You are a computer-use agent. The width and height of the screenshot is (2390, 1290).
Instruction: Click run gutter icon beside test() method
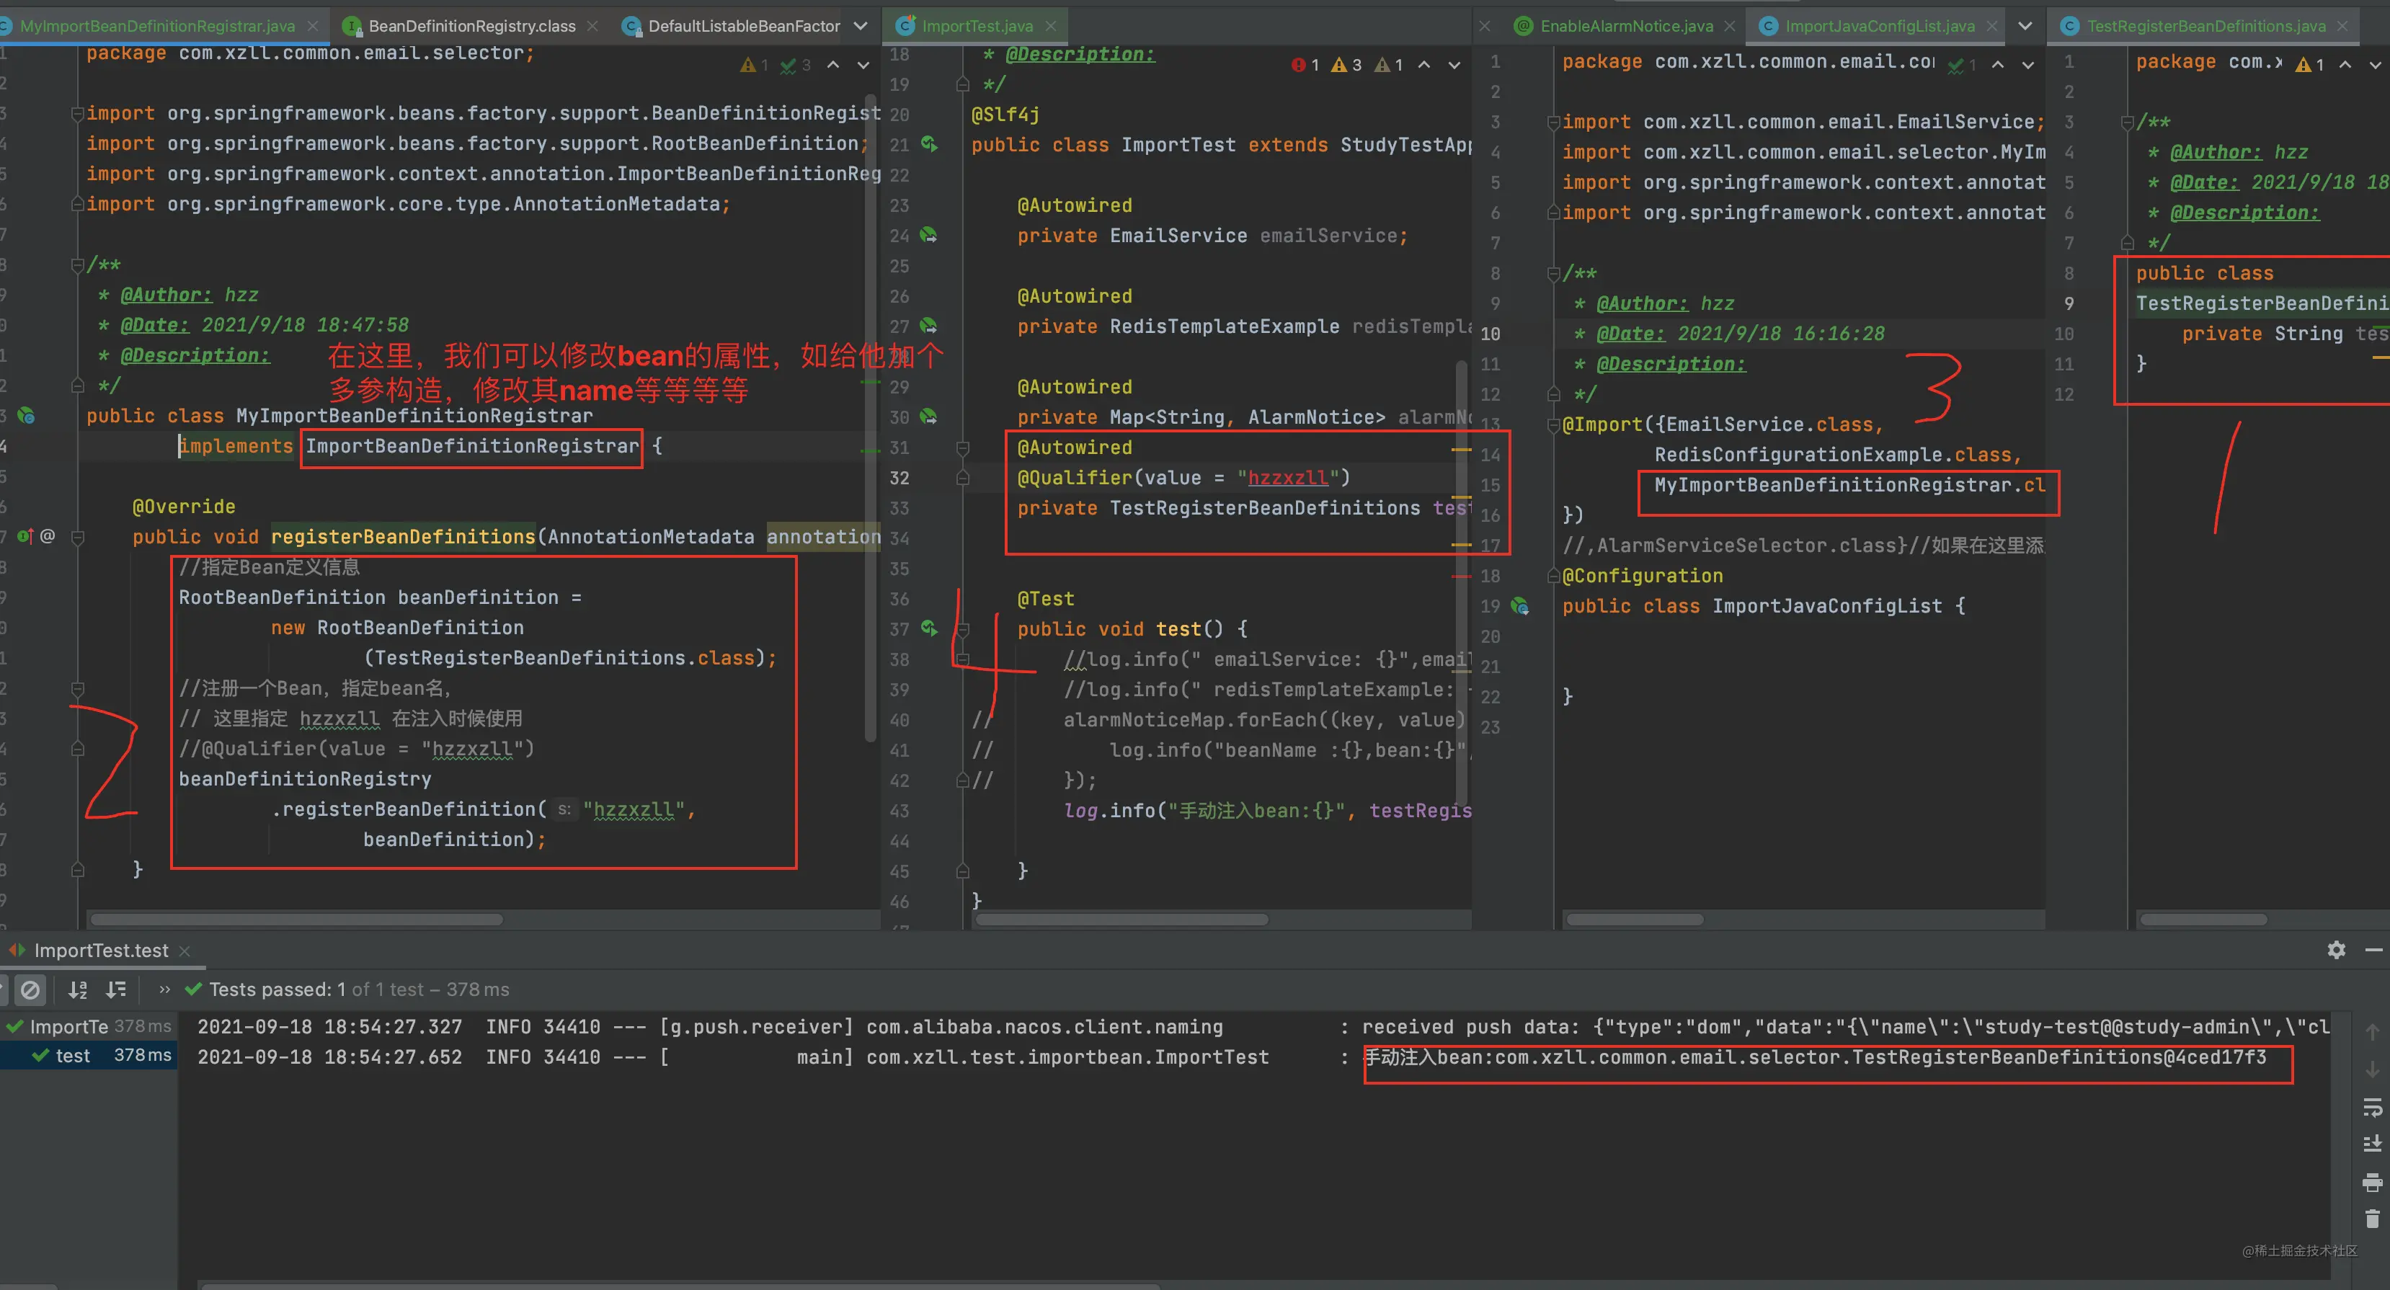click(929, 628)
